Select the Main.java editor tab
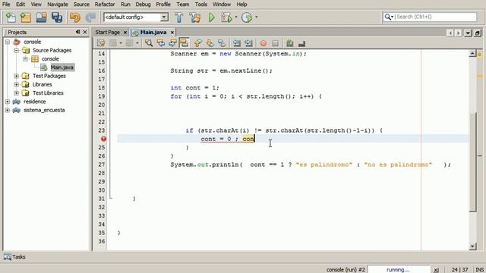The width and height of the screenshot is (486, 273). pyautogui.click(x=153, y=32)
